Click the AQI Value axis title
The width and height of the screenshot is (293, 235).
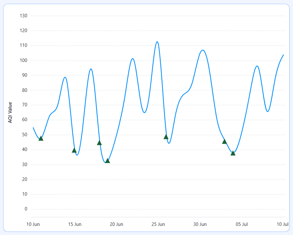[10, 112]
